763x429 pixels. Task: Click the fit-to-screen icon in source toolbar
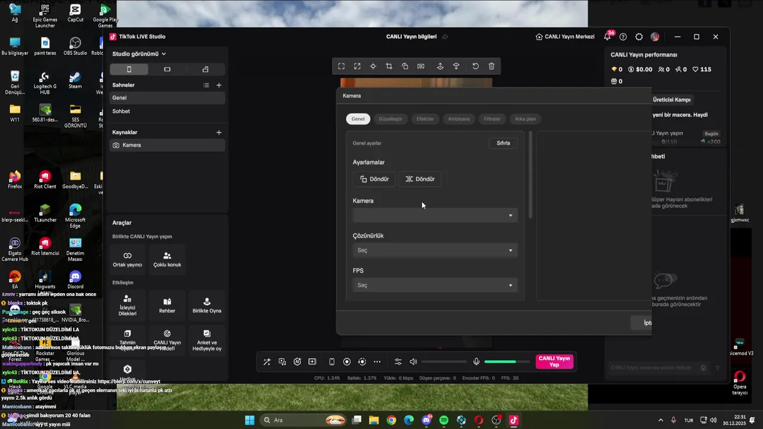(341, 66)
